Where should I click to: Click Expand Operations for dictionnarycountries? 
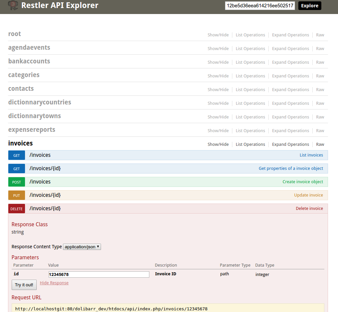(290, 103)
